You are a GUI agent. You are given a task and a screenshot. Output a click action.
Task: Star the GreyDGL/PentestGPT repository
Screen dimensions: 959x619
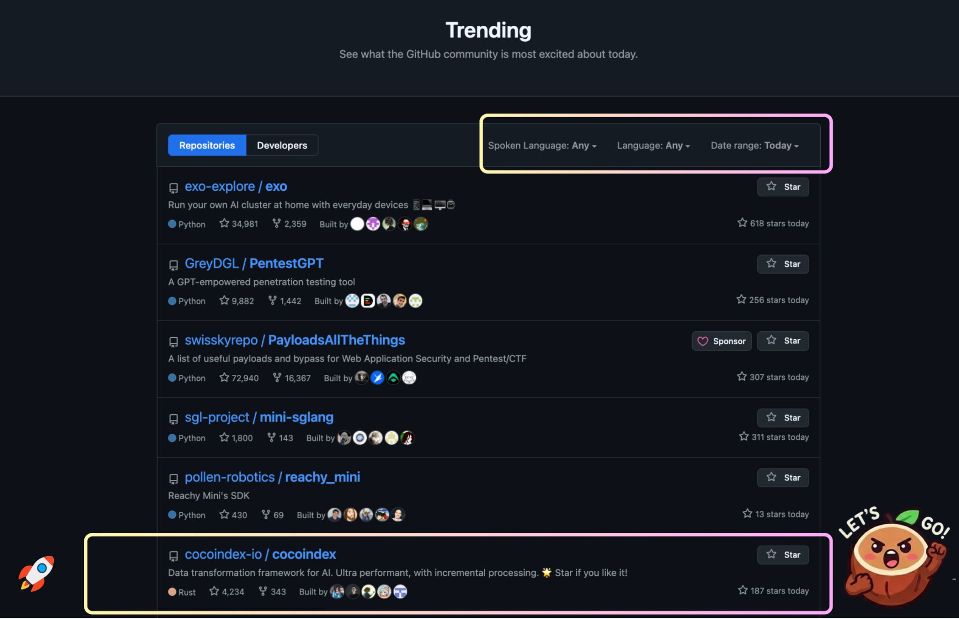point(783,264)
